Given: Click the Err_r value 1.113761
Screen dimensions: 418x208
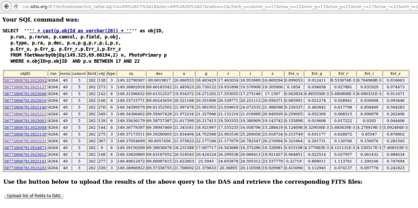Looking at the screenshot, I should click(343, 161).
